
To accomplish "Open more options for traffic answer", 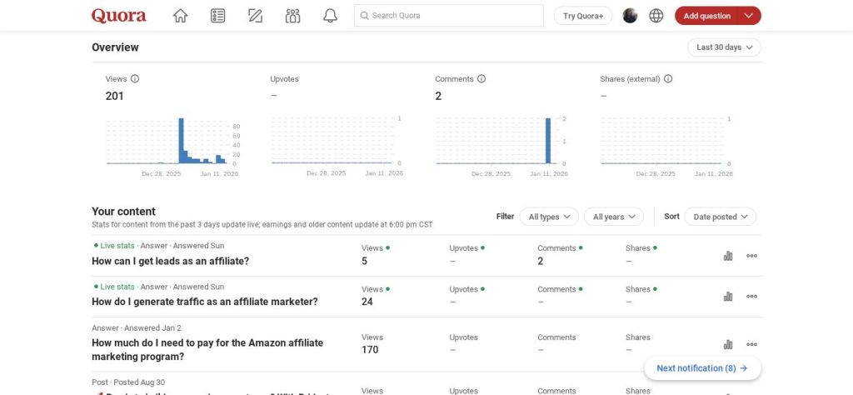I will coord(751,297).
